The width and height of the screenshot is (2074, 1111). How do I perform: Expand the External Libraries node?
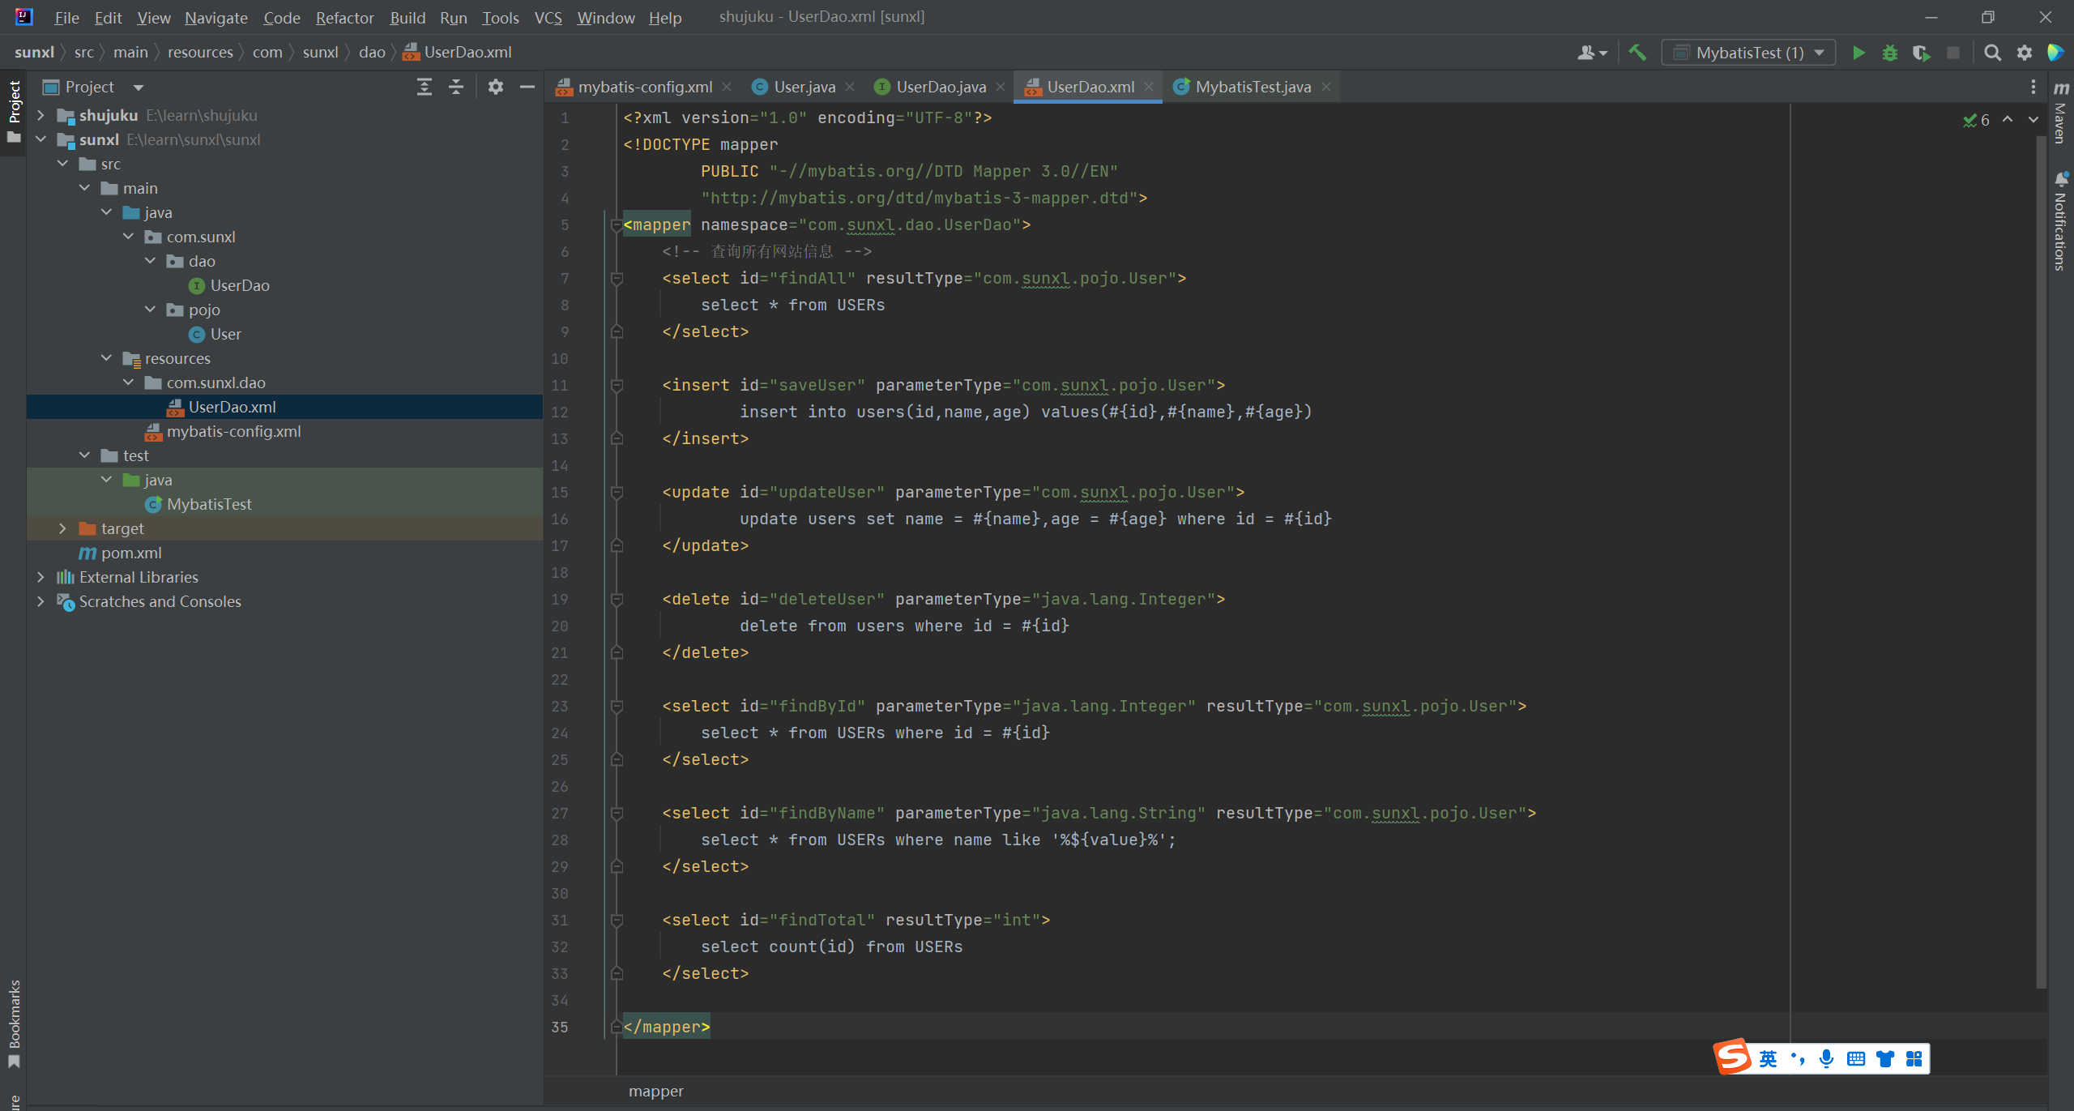pos(41,577)
